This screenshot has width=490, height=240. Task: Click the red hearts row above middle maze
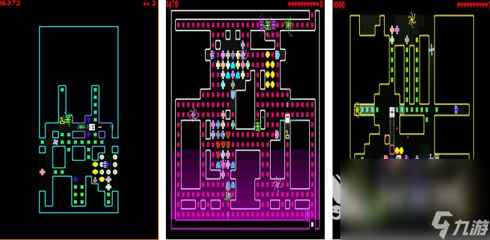coord(303,4)
